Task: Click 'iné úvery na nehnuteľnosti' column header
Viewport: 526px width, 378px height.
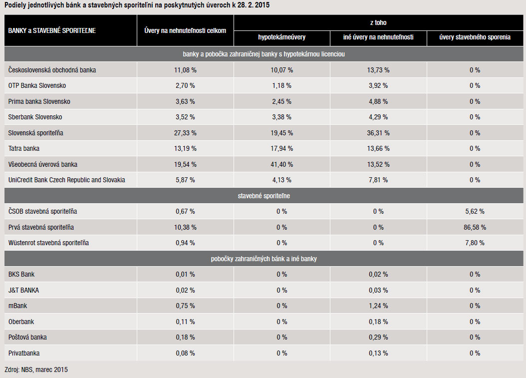Action: tap(378, 37)
